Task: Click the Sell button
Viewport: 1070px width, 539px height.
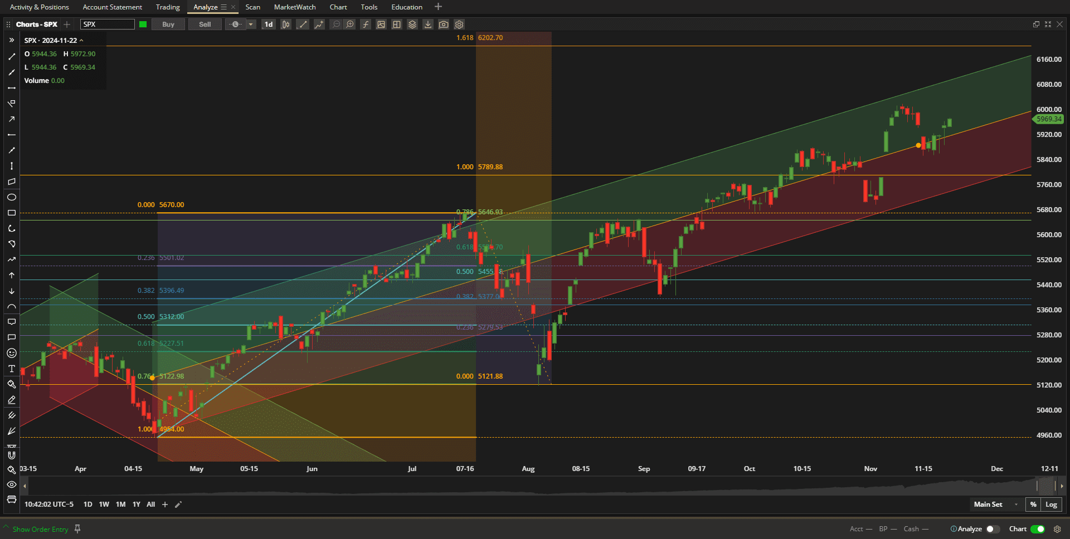Action: 205,24
